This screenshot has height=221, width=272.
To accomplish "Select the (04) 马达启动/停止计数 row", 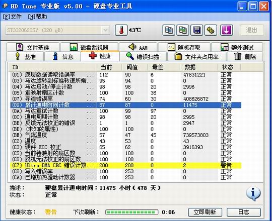I will pos(126,87).
